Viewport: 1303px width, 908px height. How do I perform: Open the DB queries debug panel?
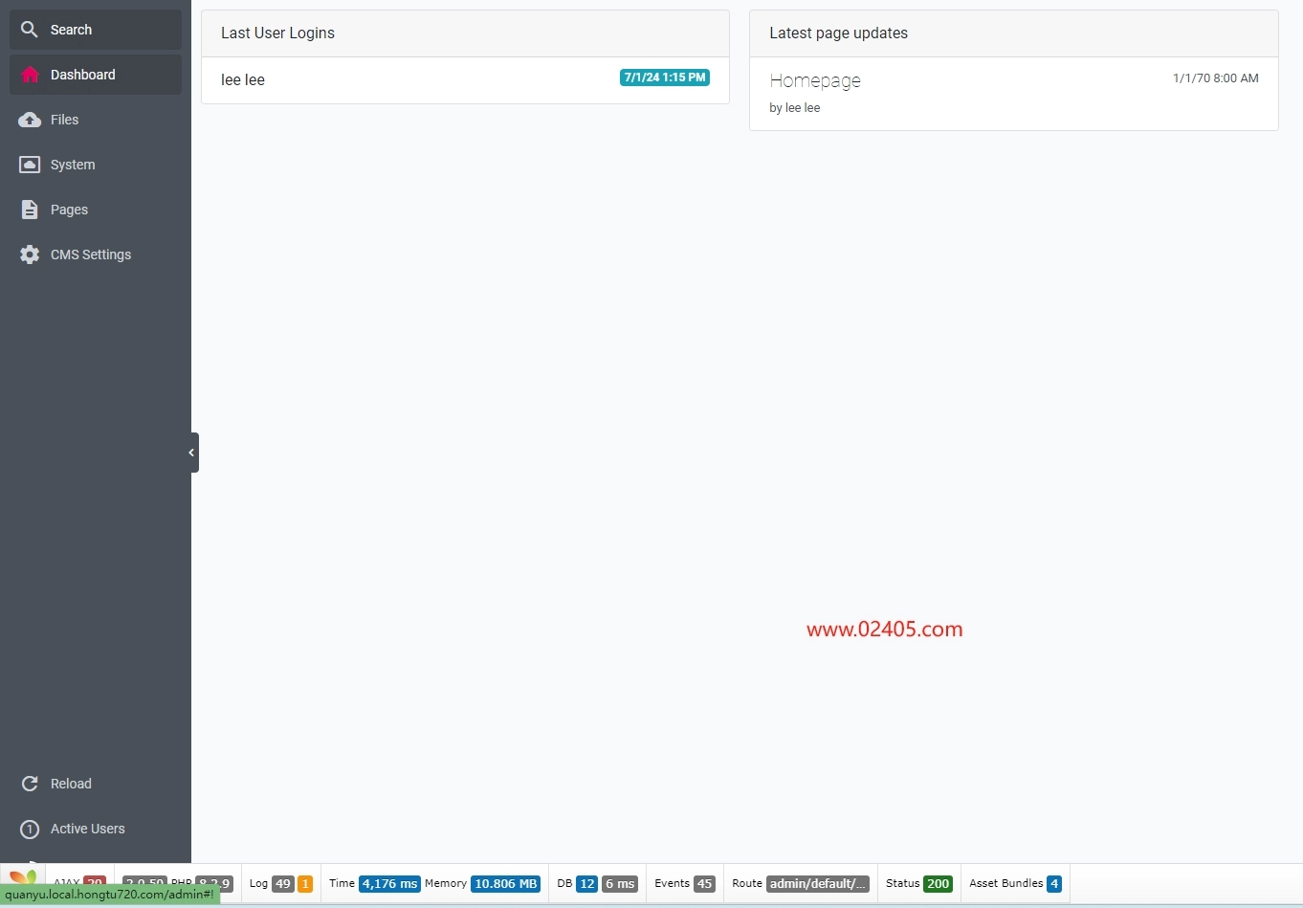pyautogui.click(x=596, y=884)
